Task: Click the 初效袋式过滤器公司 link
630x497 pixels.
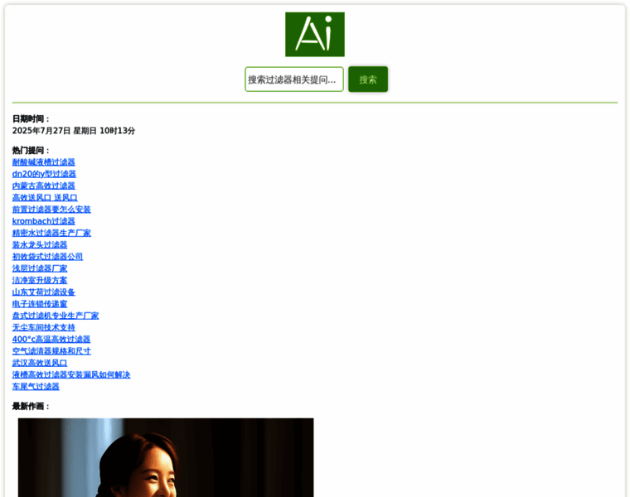Action: tap(47, 257)
